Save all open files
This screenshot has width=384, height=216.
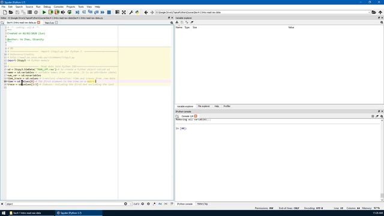(23, 12)
